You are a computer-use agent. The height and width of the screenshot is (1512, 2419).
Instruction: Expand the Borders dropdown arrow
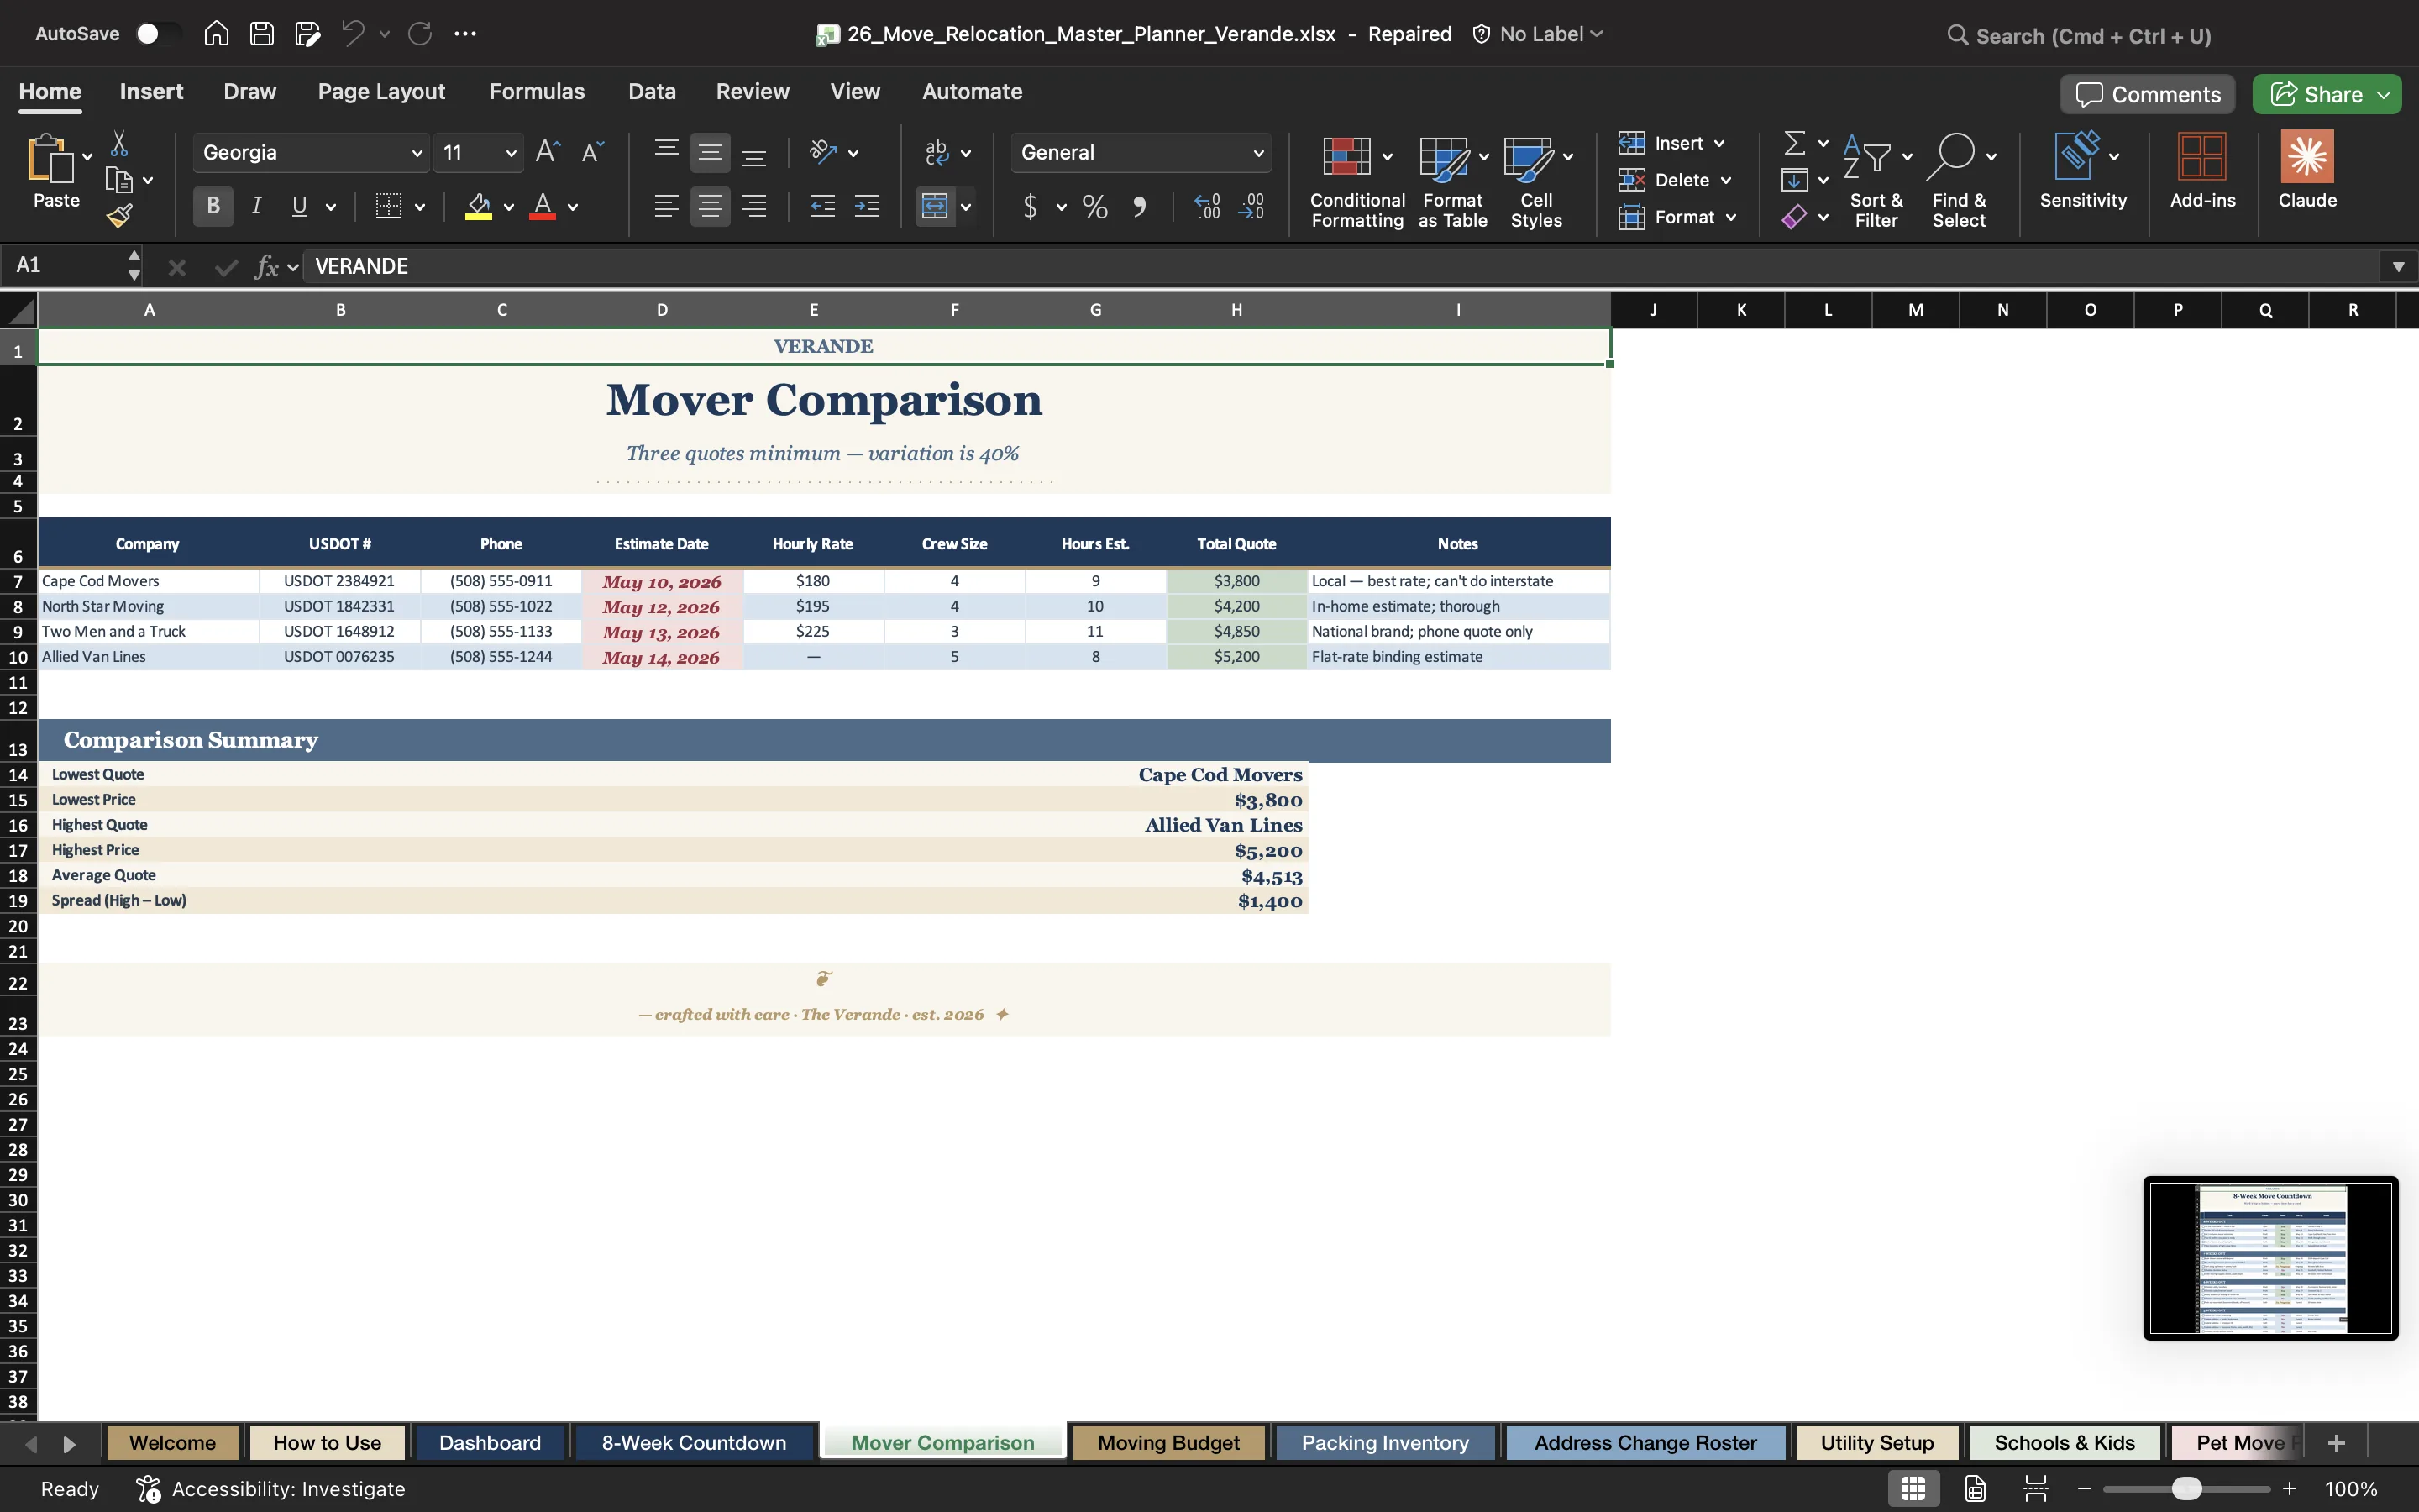(420, 207)
